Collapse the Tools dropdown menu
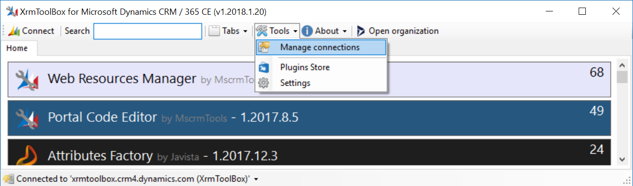Image resolution: width=633 pixels, height=186 pixels. (277, 31)
